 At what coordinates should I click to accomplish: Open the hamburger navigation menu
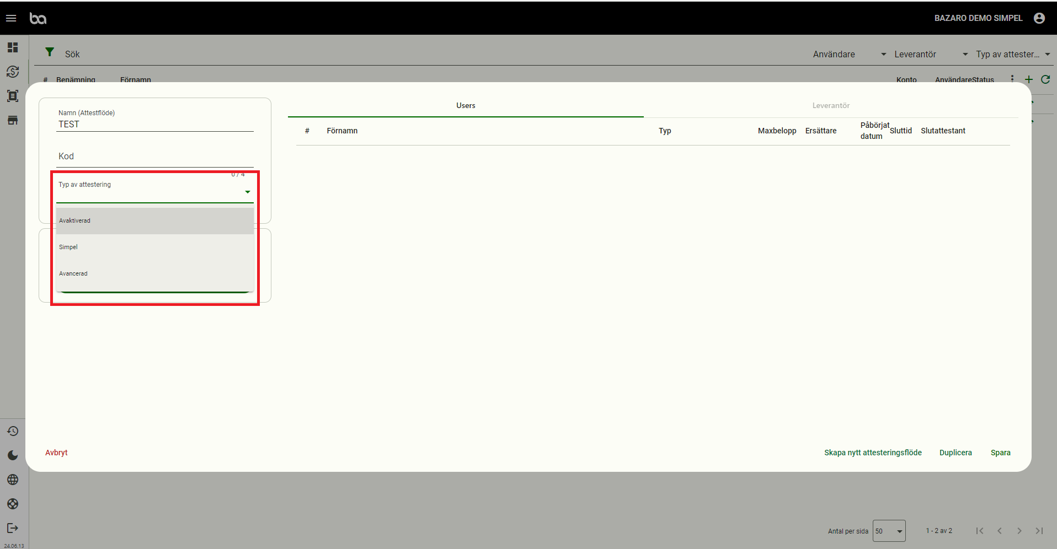point(11,18)
